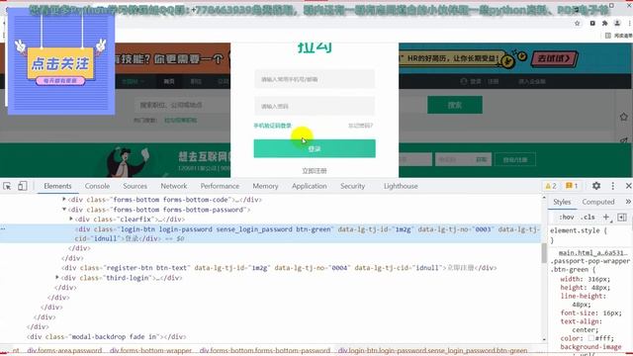The image size is (633, 356).
Task: Toggle the computed styles sidebar icon
Action: pos(622,218)
